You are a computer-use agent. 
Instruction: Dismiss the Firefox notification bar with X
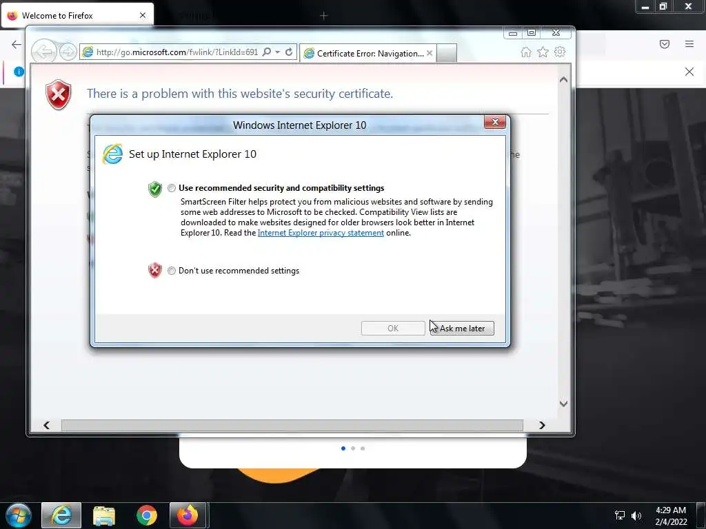coord(689,72)
